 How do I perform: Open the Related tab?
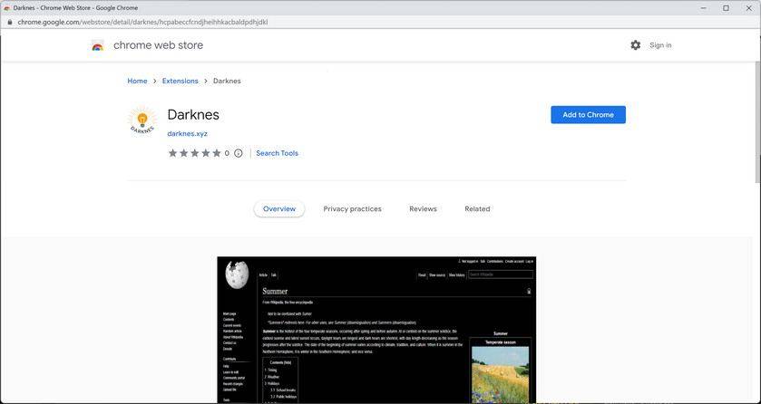(x=477, y=208)
